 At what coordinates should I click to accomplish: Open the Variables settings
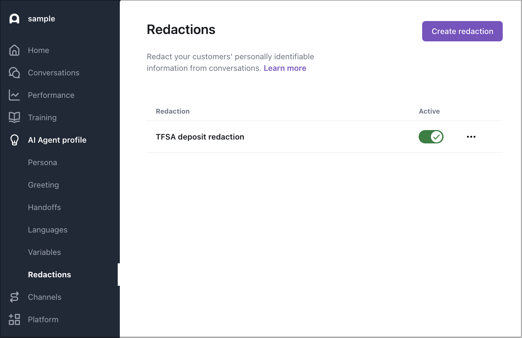coord(44,252)
